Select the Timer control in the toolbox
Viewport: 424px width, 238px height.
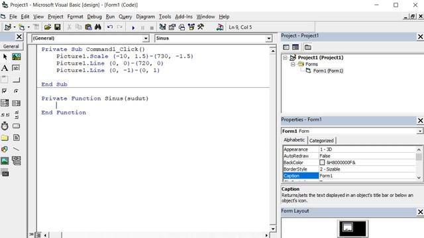coord(5,126)
